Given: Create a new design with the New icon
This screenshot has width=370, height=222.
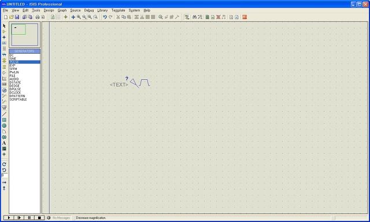Looking at the screenshot, I should (6, 17).
